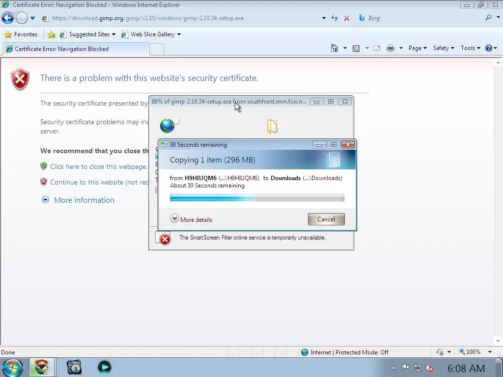Open the media player taskbar icon

point(104,367)
